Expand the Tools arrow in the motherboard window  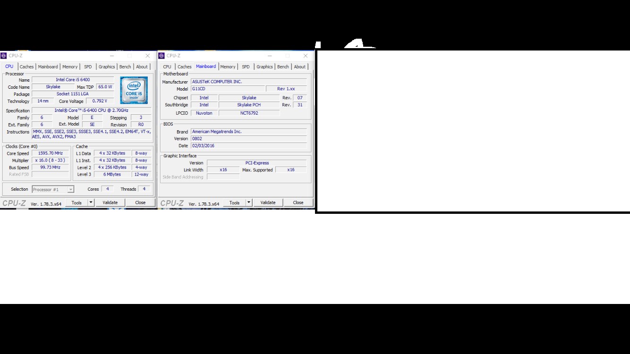coord(249,202)
